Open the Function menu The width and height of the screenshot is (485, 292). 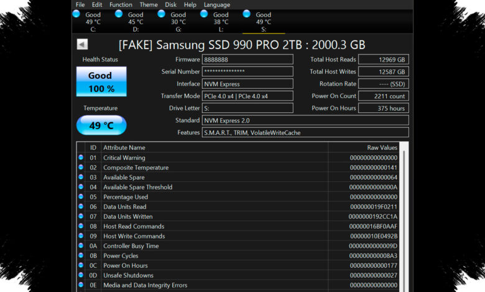click(x=121, y=4)
